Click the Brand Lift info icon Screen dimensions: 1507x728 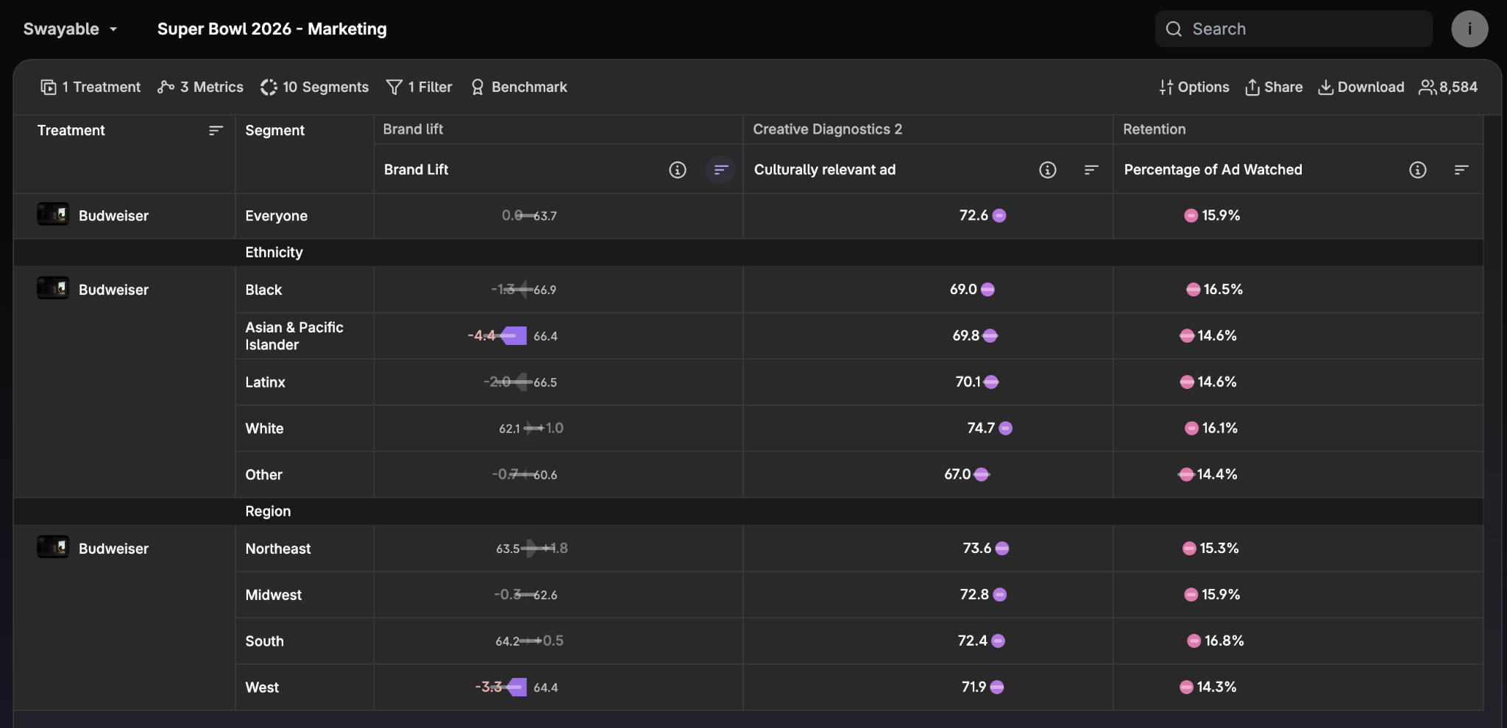tap(677, 170)
